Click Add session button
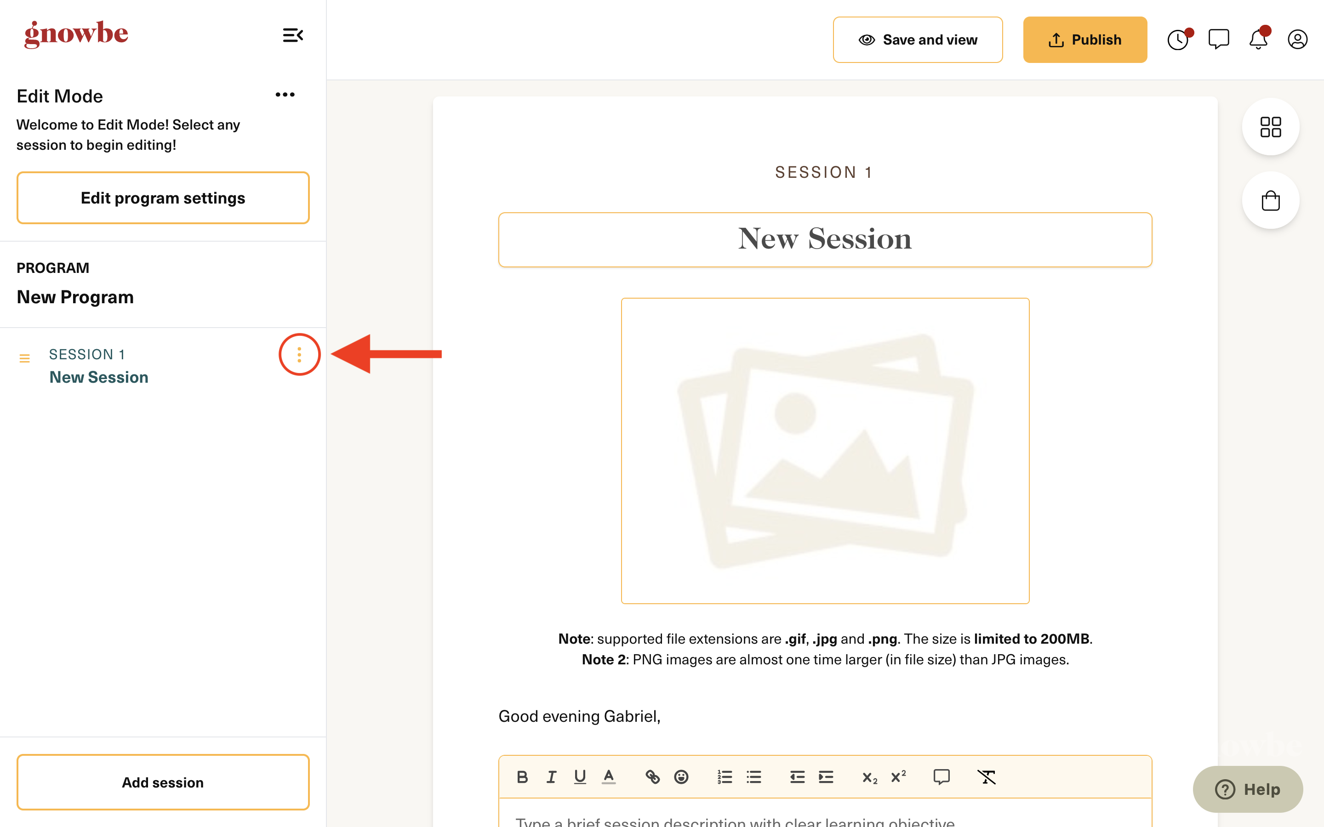Image resolution: width=1324 pixels, height=827 pixels. 163,782
